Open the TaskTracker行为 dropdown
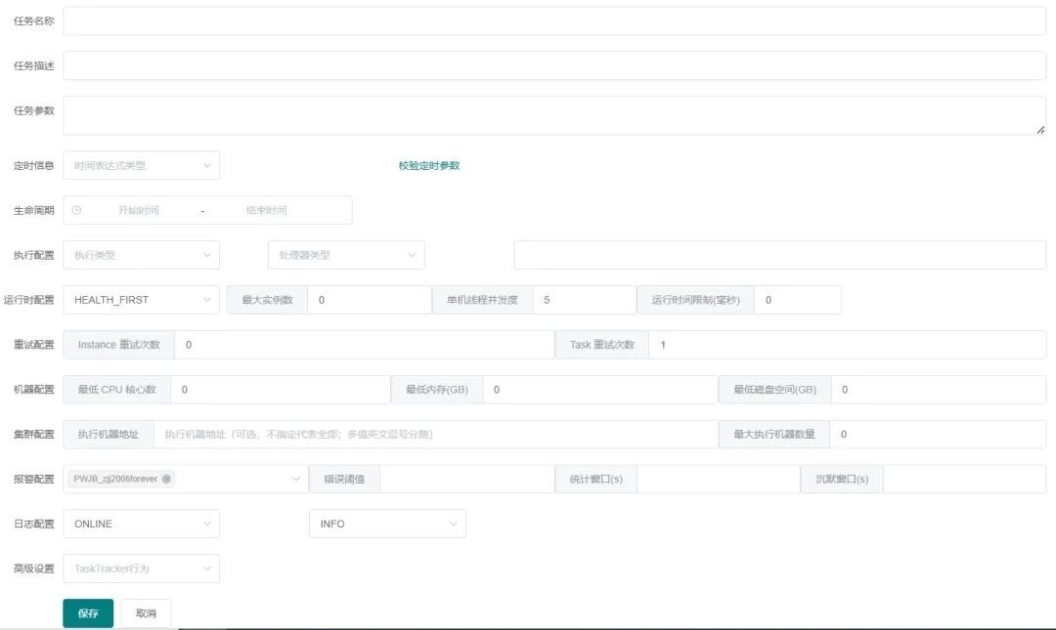Screen dimensions: 1056x630 pyautogui.click(x=142, y=568)
